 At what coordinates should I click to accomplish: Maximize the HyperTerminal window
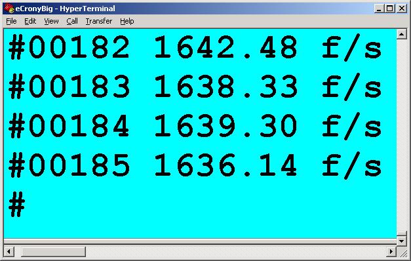tap(389, 9)
